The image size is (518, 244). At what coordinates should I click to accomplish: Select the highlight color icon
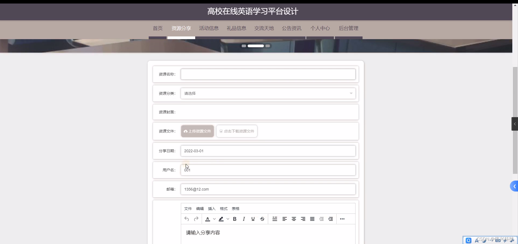coord(221,219)
